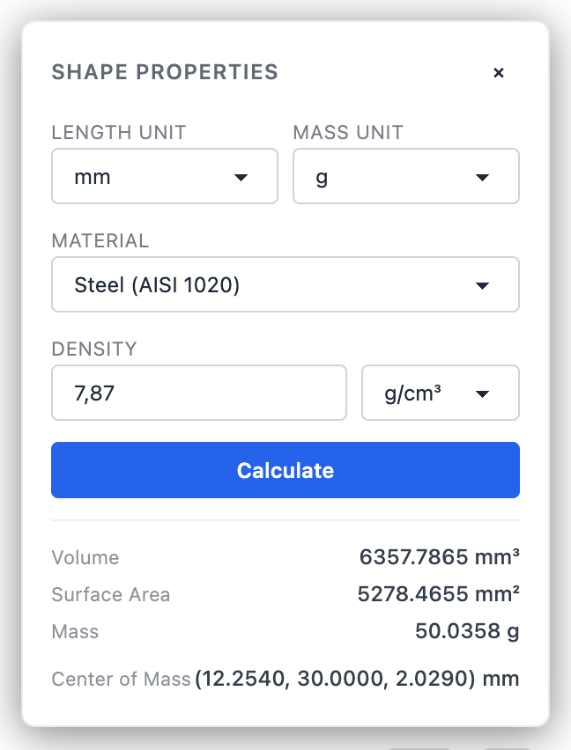This screenshot has height=750, width=571.
Task: Click the blue Calculate button
Action: pyautogui.click(x=285, y=470)
